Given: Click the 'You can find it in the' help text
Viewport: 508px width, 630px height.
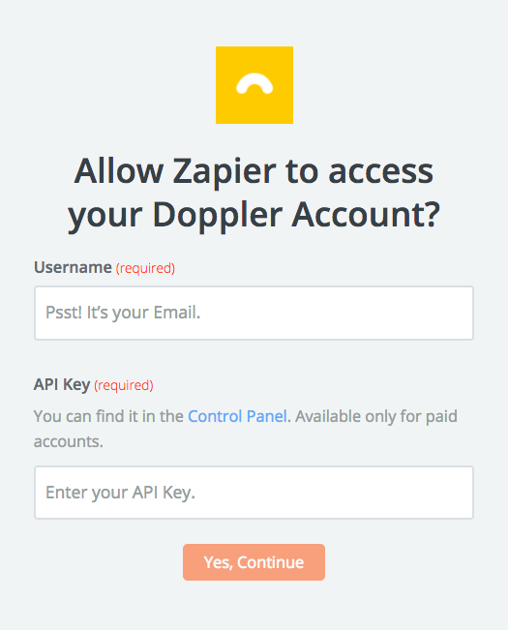Looking at the screenshot, I should coord(108,416).
